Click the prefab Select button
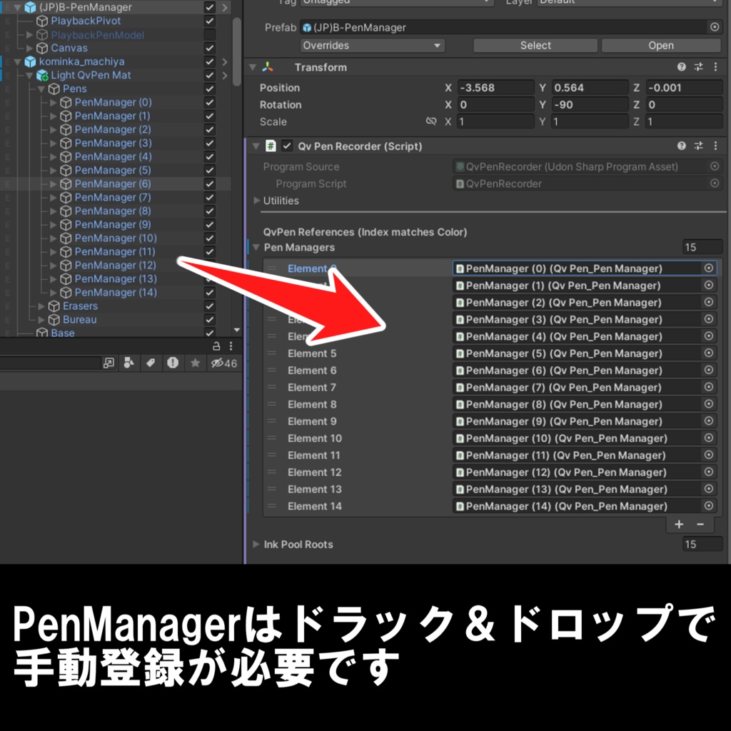Screen dimensions: 731x731 (x=535, y=45)
